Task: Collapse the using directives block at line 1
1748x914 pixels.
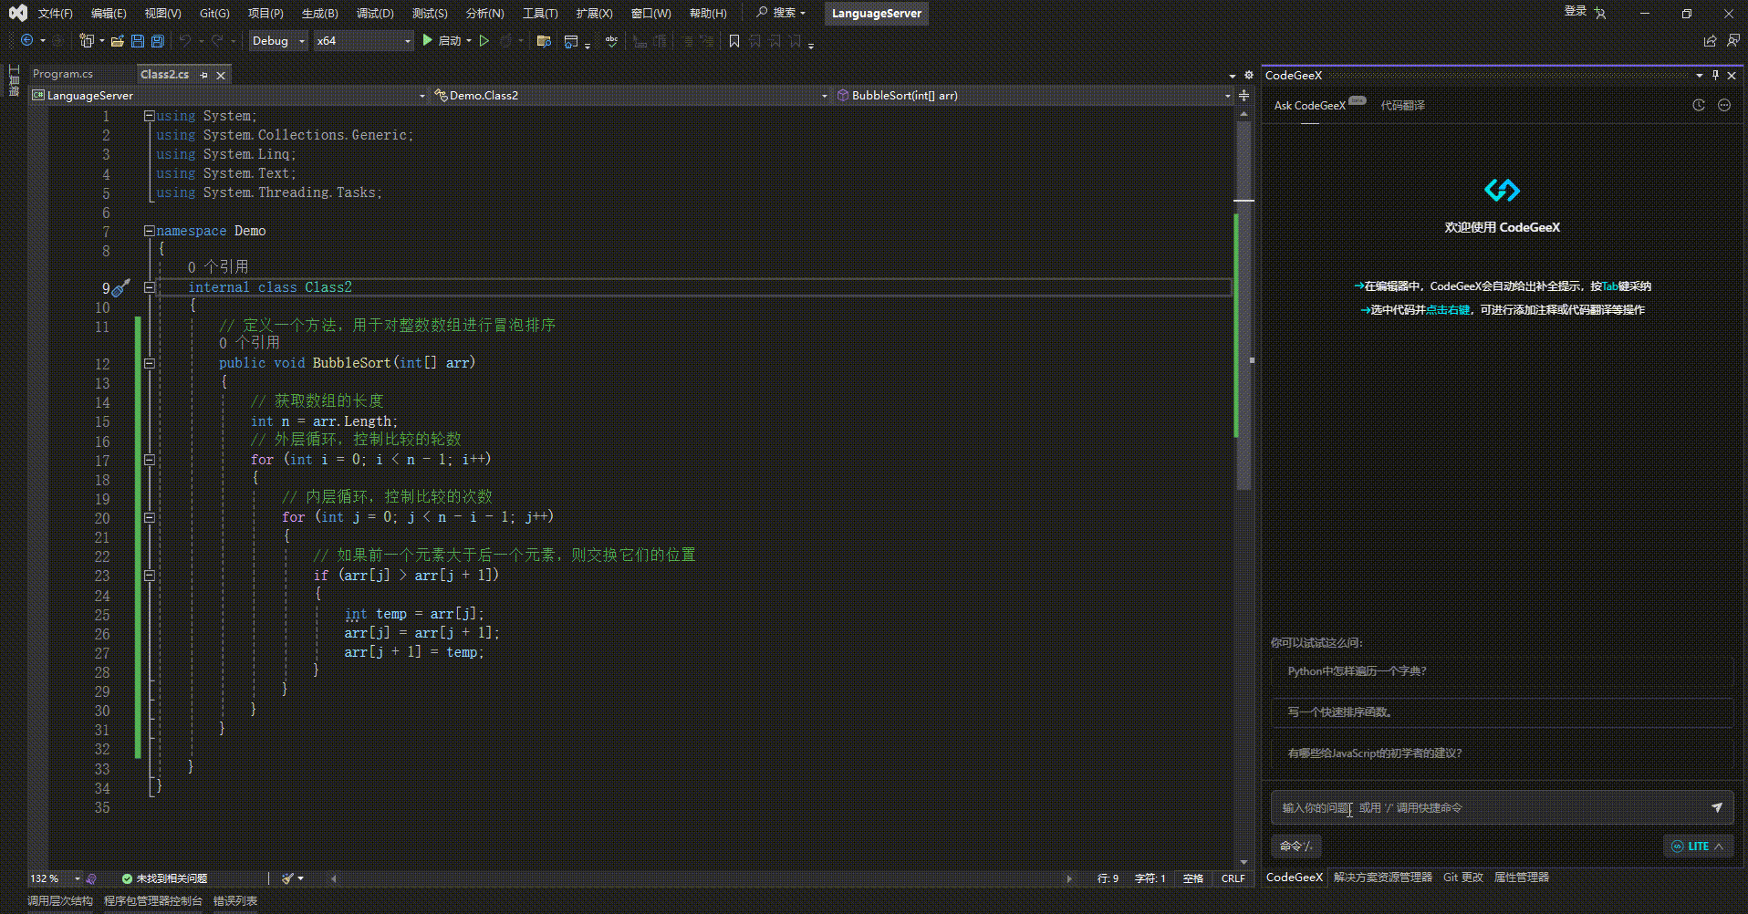Action: [149, 116]
